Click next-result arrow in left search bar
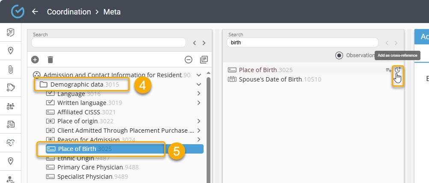The image size is (429, 183). point(204,43)
